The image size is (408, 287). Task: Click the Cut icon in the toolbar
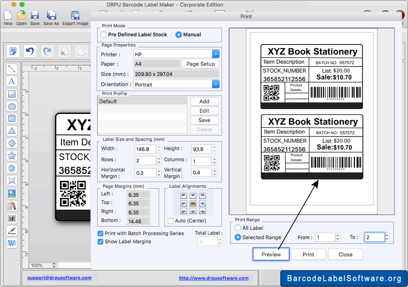[64, 51]
